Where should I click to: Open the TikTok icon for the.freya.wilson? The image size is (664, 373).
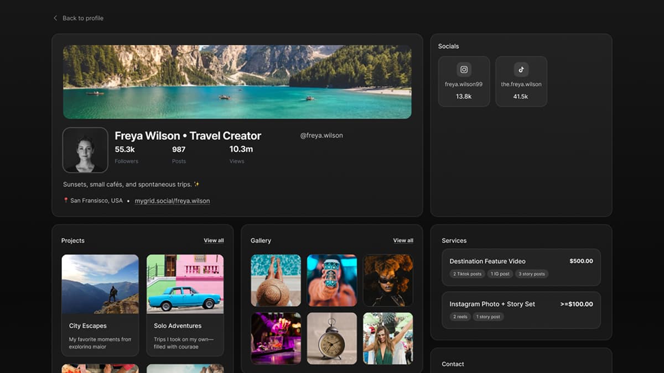point(521,70)
